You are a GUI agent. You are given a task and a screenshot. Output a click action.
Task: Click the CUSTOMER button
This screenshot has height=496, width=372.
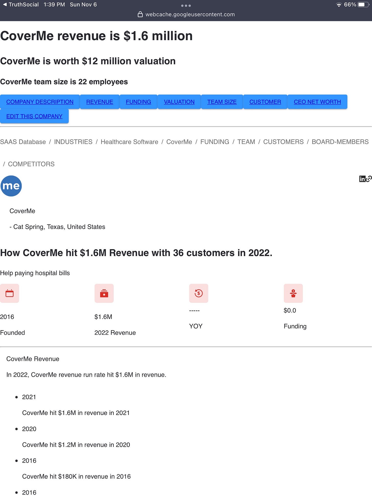click(x=265, y=102)
